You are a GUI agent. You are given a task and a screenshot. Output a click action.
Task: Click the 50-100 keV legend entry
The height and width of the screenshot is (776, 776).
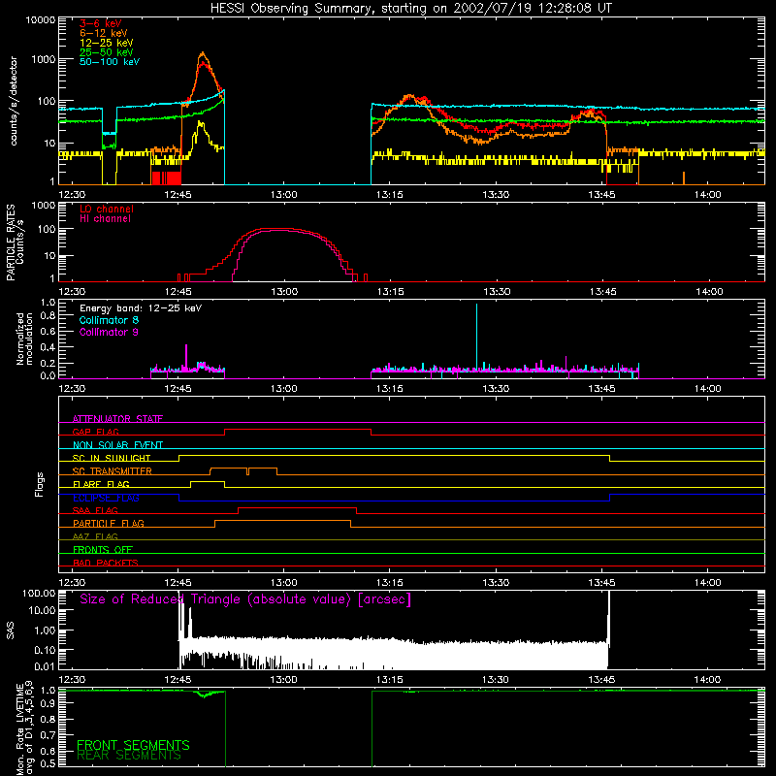[x=110, y=62]
